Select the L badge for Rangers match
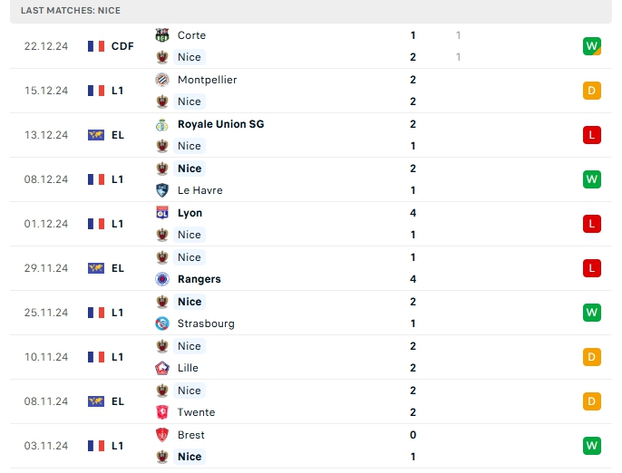 (x=592, y=268)
